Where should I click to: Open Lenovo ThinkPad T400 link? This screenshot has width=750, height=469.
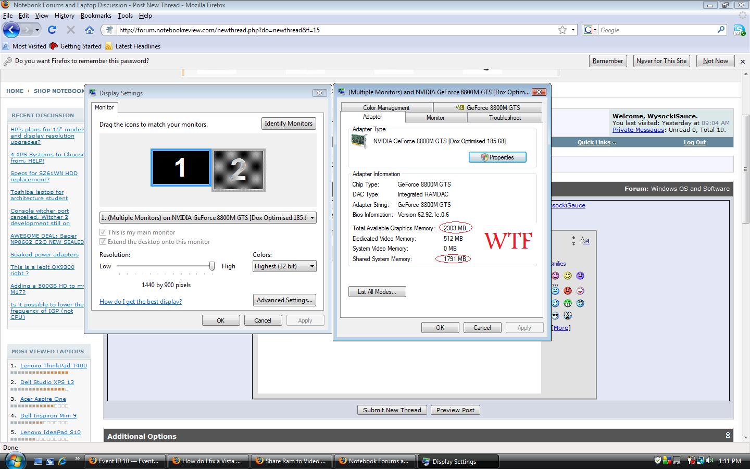(54, 366)
